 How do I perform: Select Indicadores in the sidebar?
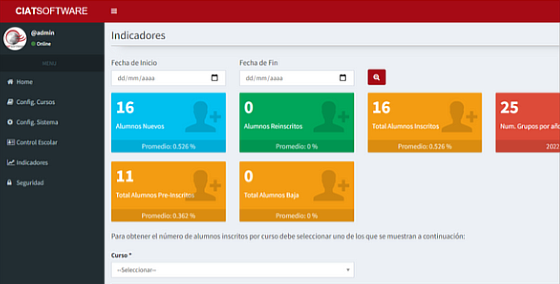[32, 162]
